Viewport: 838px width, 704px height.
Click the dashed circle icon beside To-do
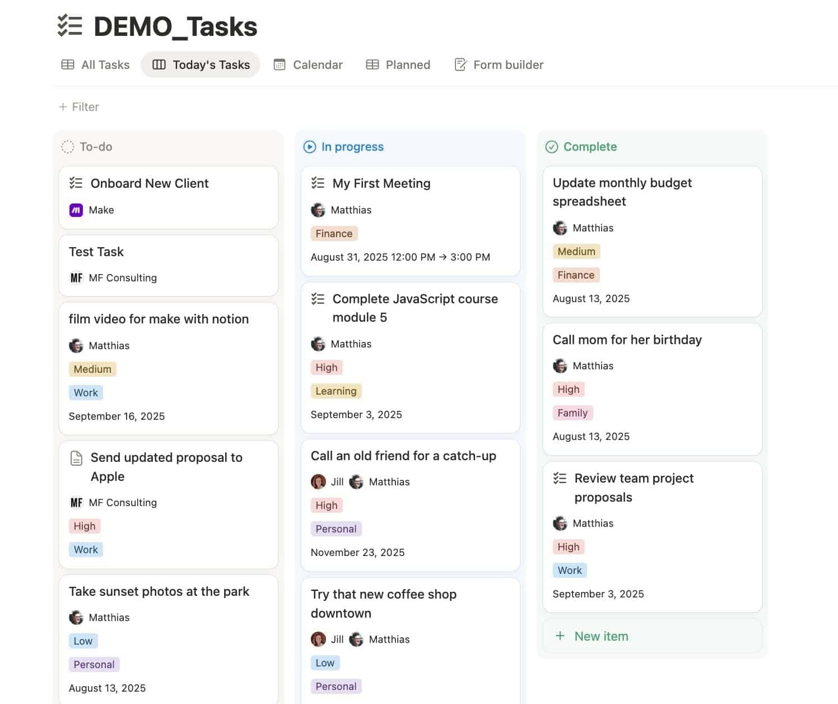pos(67,146)
